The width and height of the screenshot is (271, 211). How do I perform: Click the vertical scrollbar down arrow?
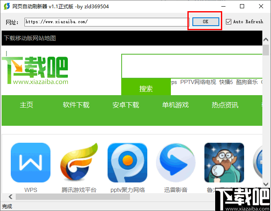266,184
